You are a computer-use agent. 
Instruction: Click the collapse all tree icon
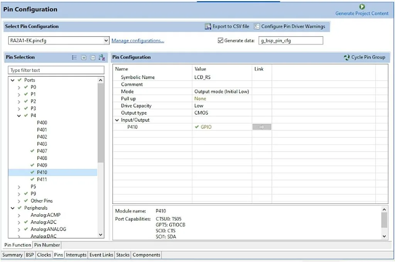point(93,57)
